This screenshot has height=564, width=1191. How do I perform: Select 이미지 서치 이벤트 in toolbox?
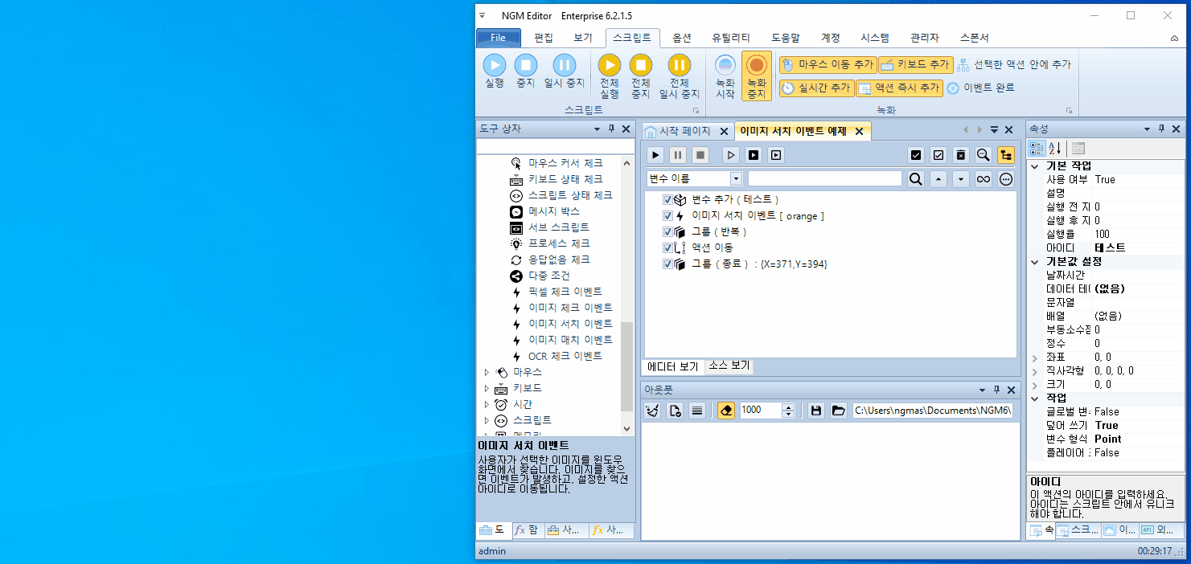coord(570,324)
